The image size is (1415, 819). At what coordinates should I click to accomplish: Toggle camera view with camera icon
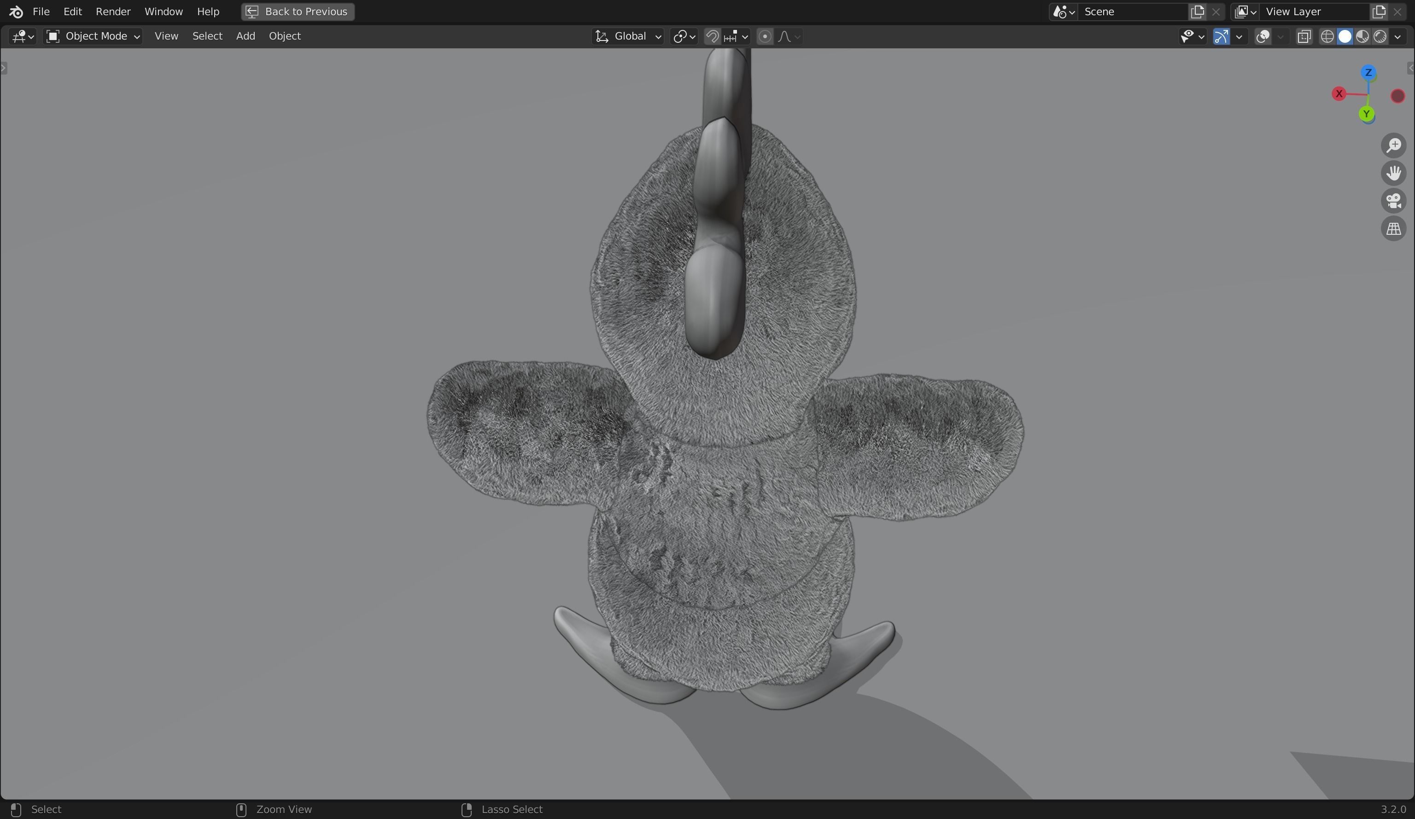[x=1393, y=201]
